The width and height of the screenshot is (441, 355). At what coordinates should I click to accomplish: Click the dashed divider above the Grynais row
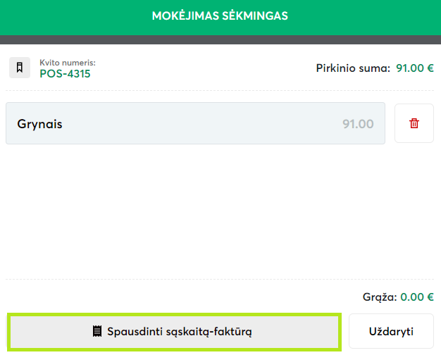coord(220,91)
